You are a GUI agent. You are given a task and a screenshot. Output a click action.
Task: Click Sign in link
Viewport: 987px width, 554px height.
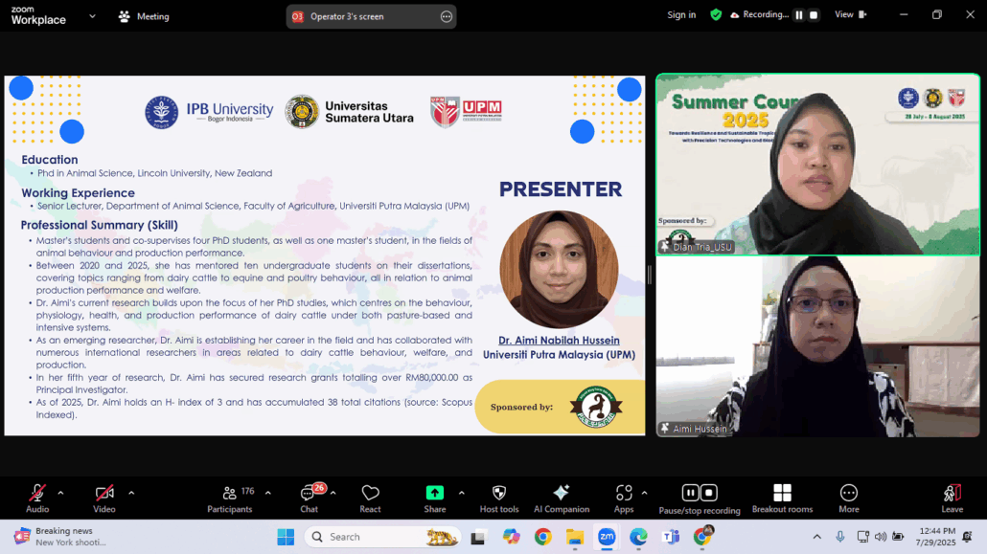[x=681, y=15]
